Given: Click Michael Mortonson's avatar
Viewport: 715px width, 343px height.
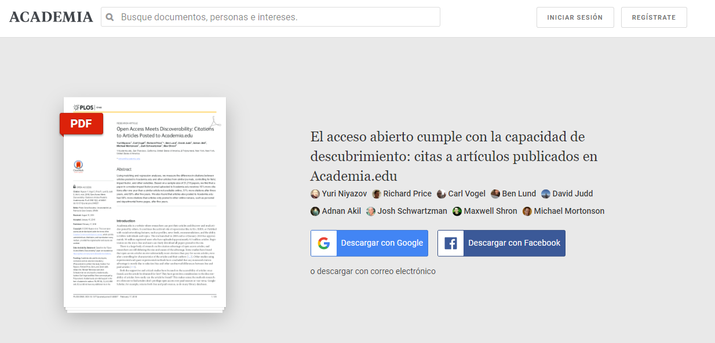Looking at the screenshot, I should [527, 211].
